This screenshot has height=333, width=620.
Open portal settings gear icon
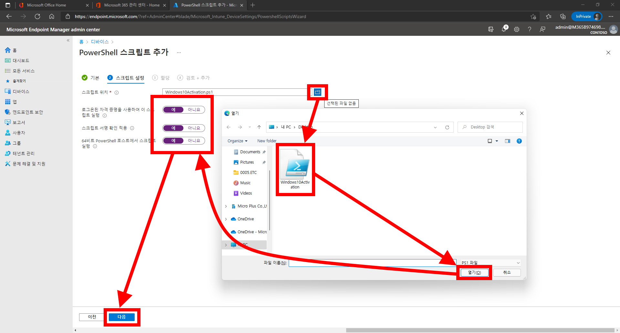tap(517, 29)
